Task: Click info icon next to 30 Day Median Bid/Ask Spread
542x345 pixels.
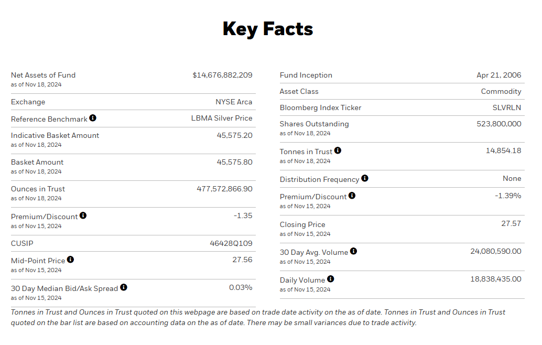Action: (x=124, y=287)
